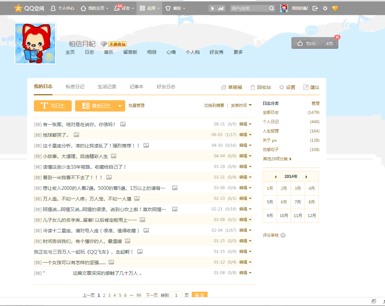Click image icon on 万人追 entry
This screenshot has height=306, width=385.
click(x=137, y=198)
